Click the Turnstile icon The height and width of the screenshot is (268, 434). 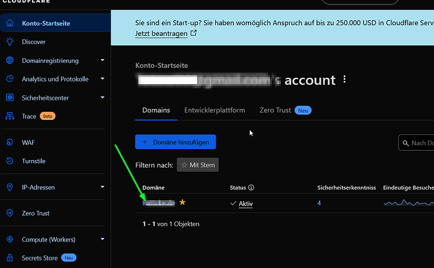(x=9, y=161)
